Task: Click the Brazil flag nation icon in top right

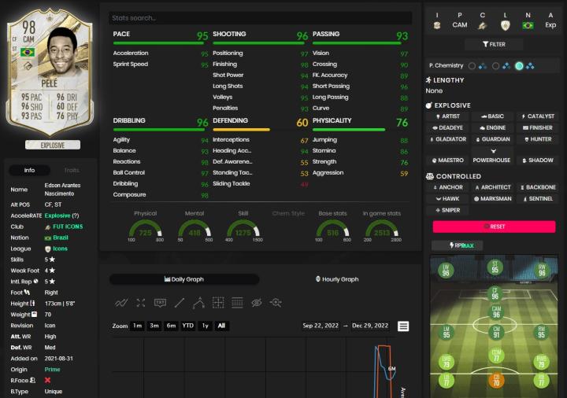Action: [528, 25]
